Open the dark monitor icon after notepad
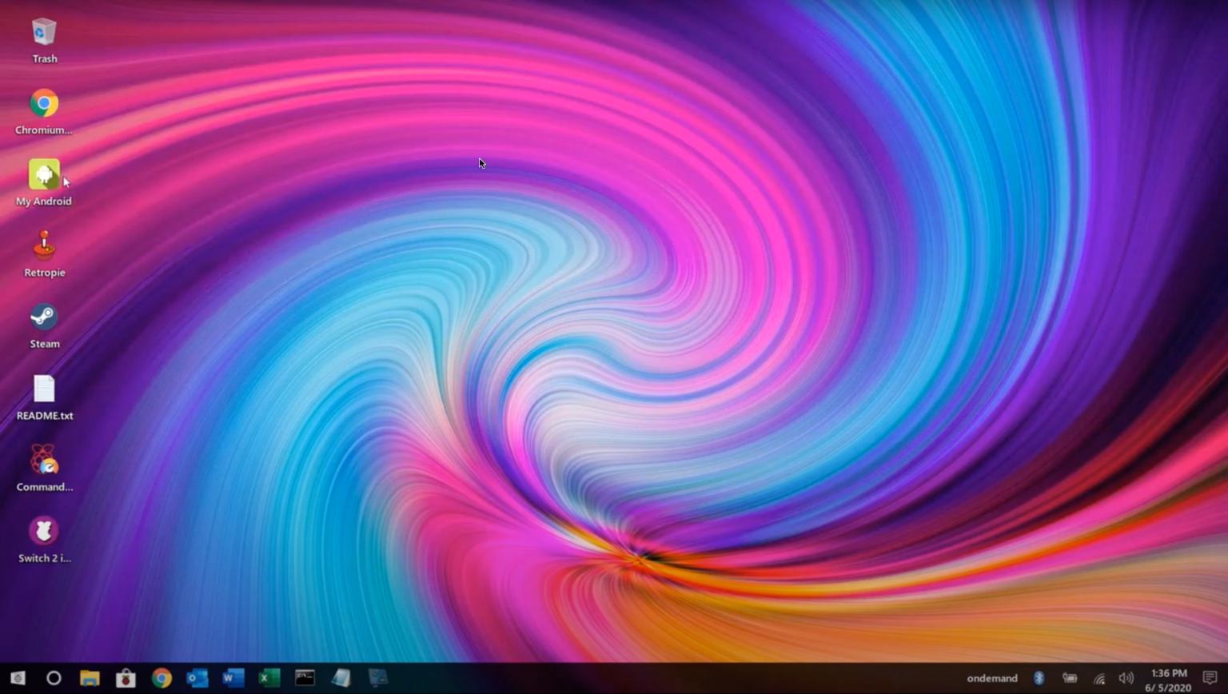Image resolution: width=1228 pixels, height=694 pixels. click(x=377, y=678)
